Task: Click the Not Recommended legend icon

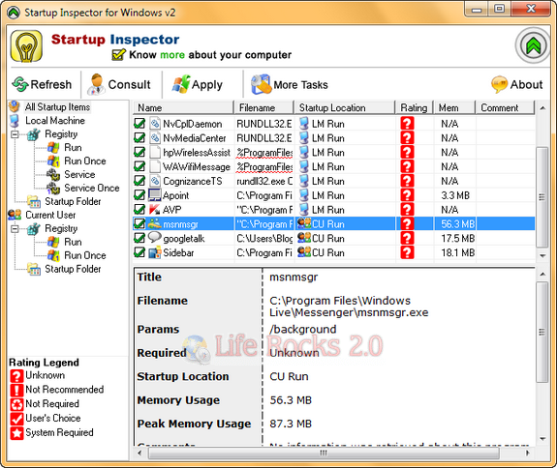Action: tap(16, 390)
